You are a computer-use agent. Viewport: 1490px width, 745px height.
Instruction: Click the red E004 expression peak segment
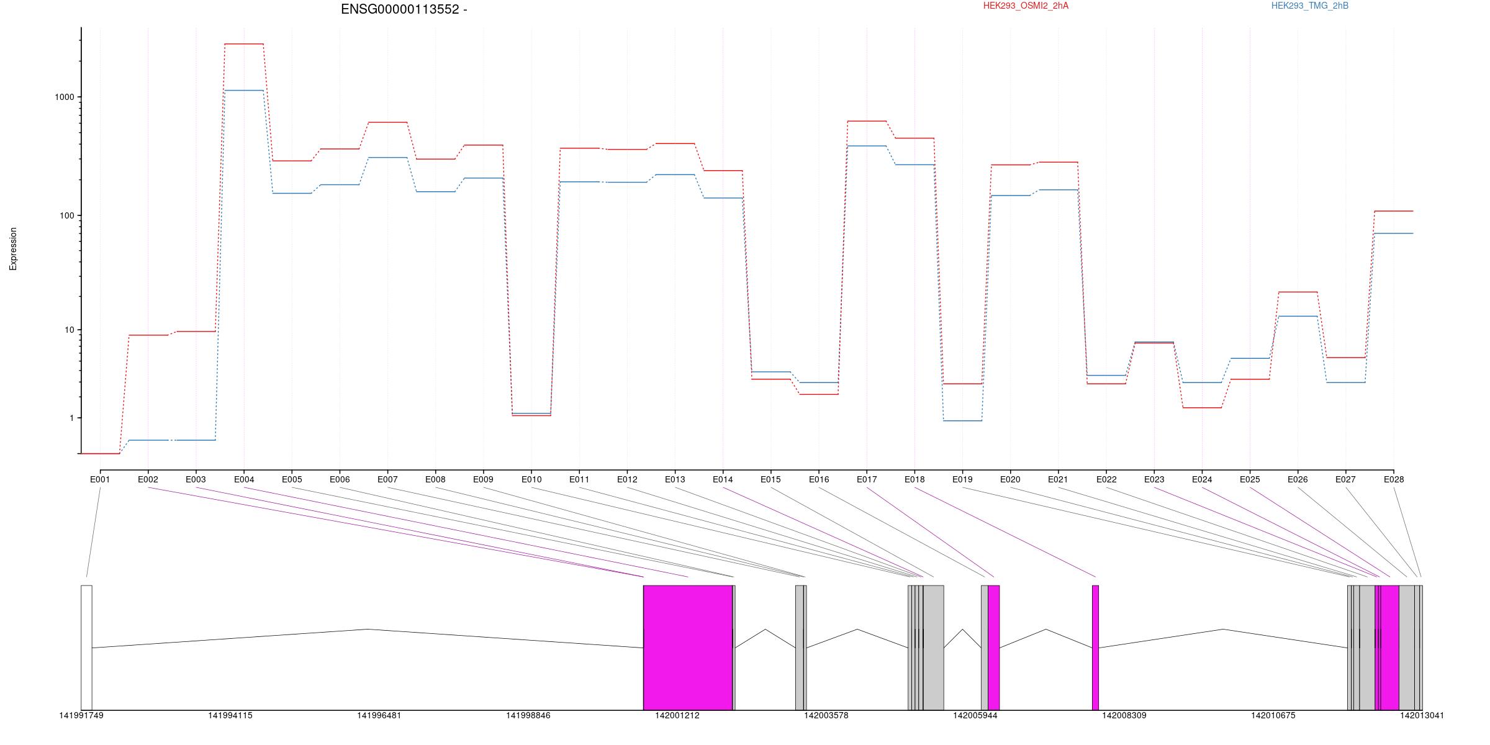[244, 44]
